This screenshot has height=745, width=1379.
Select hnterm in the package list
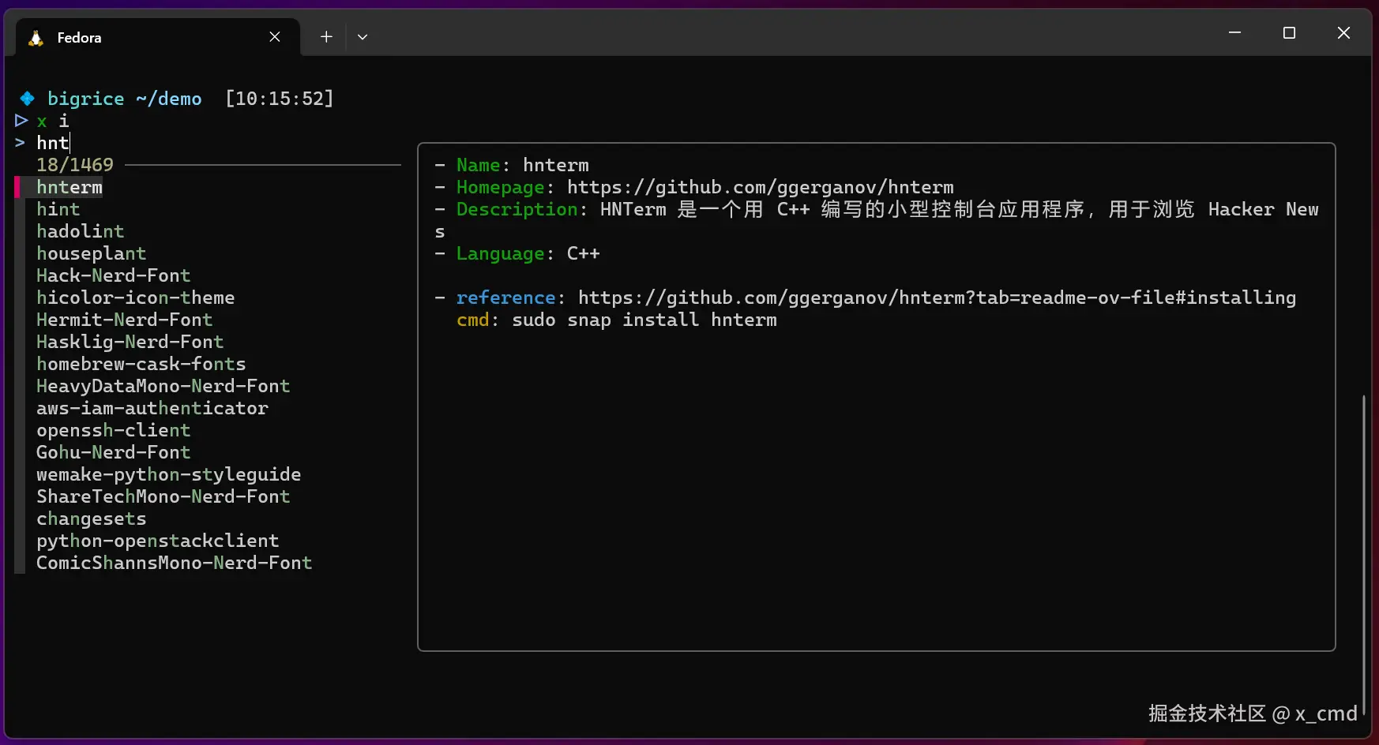click(70, 187)
